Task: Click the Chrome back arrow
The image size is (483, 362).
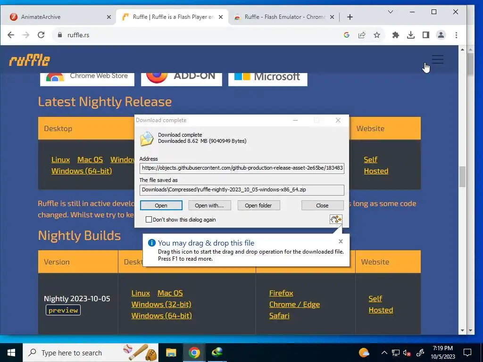Action: 11,35
